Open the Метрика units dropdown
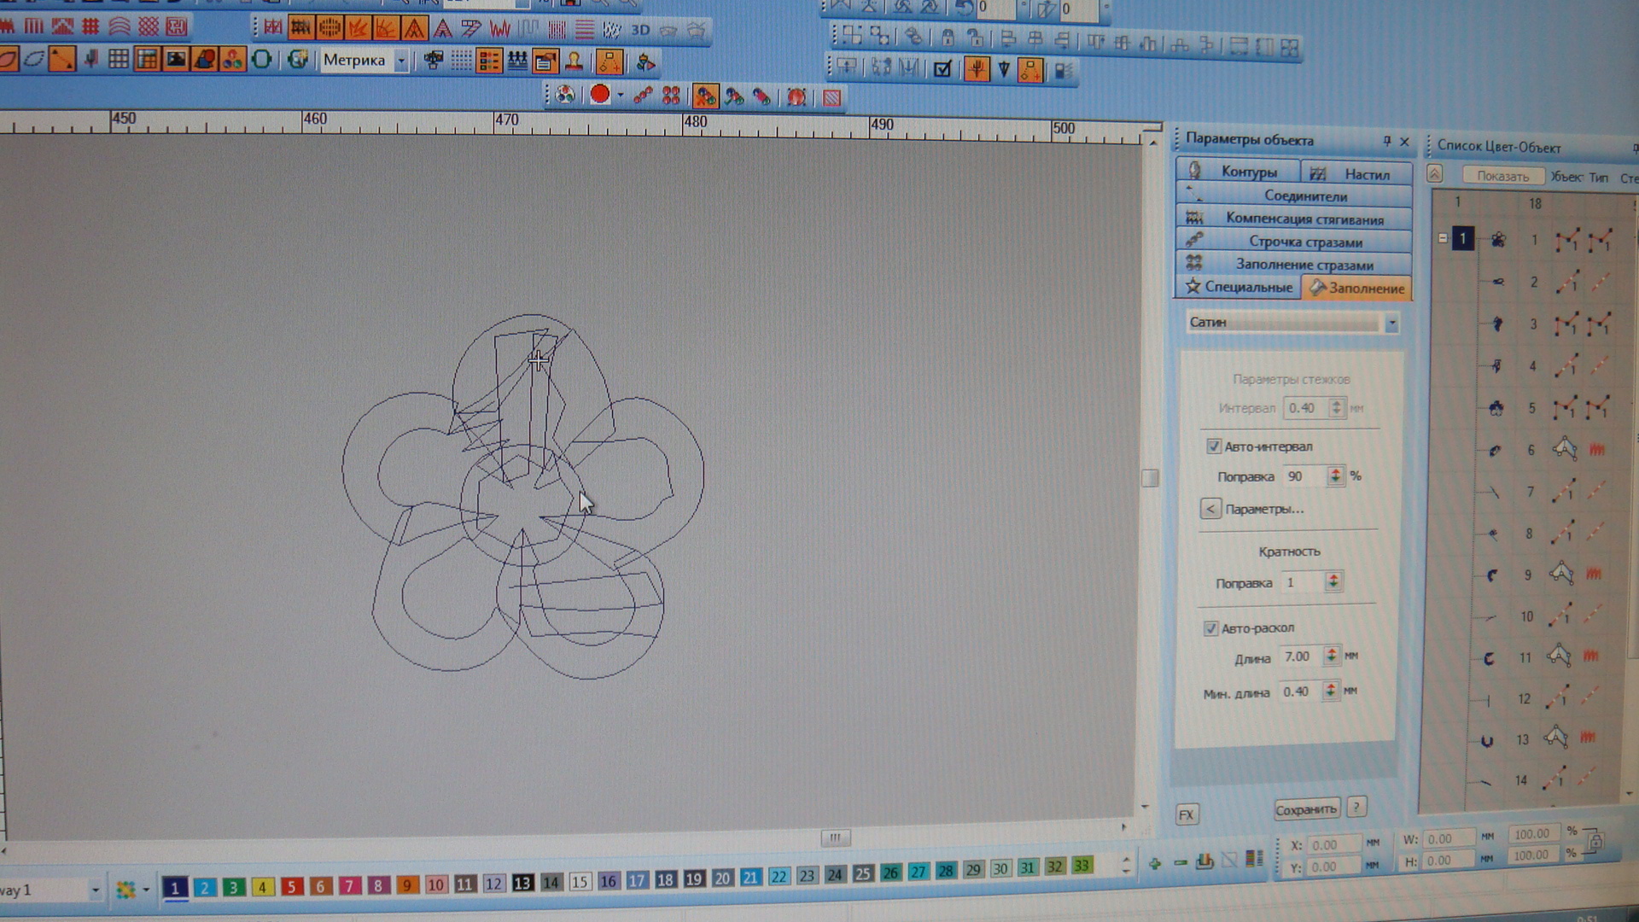The image size is (1639, 922). click(x=400, y=61)
